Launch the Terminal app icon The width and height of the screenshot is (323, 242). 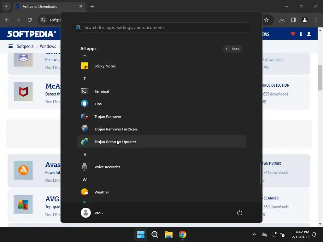click(85, 91)
